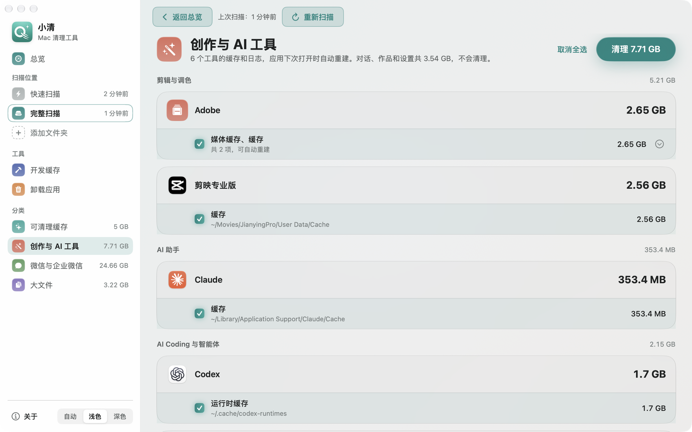Open the 总览 overview icon
The image size is (692, 432).
point(18,59)
